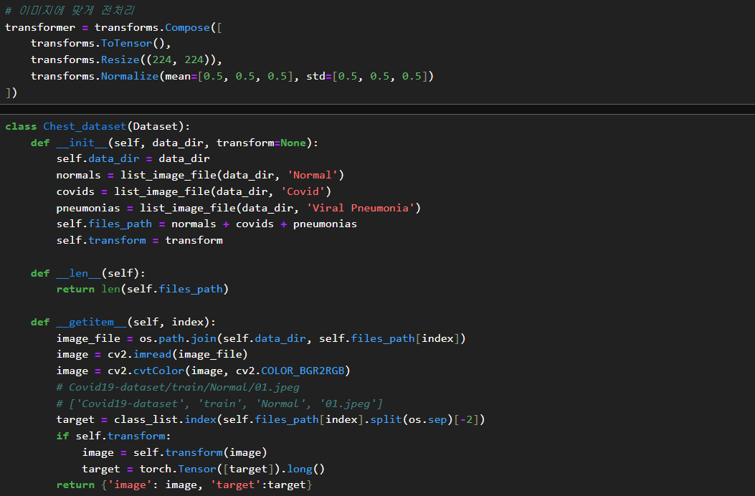Screen dimensions: 755x496
Task: Click the 'normals' variable being assigned
Action: [78, 175]
